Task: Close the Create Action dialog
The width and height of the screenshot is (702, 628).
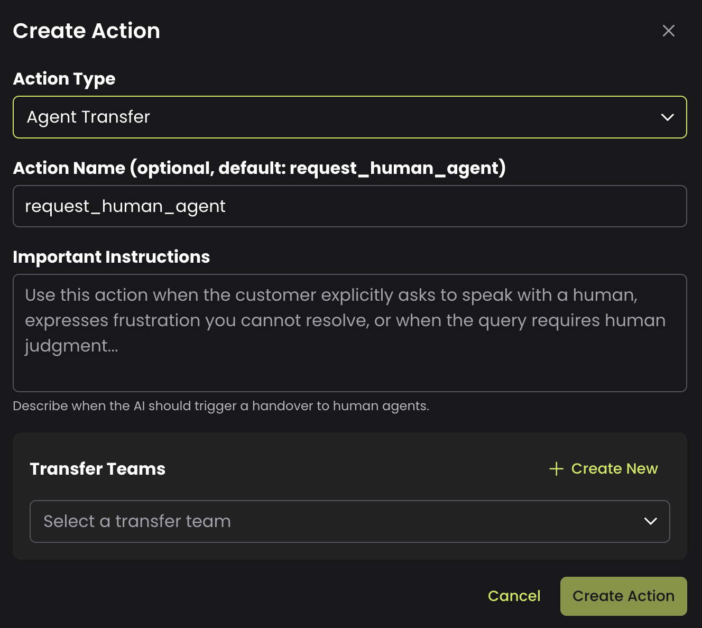Action: 669,31
